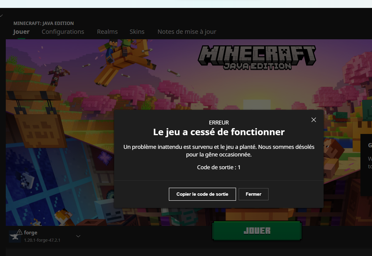The width and height of the screenshot is (372, 256).
Task: Click the 'Le jeu a cessé de fonctionner' title
Action: 219,132
